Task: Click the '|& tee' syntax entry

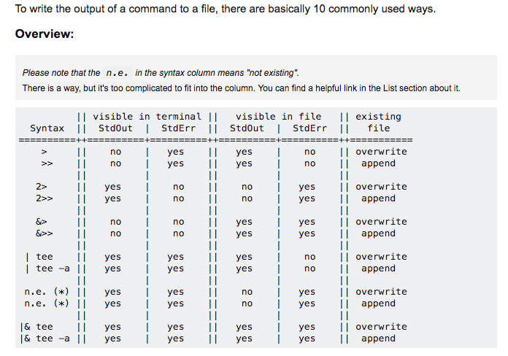Action: coord(36,327)
